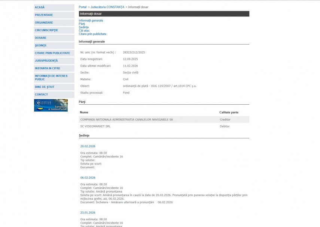Jump to Informații generale anchor link
Screen dimensions: 320x227
coord(91,21)
